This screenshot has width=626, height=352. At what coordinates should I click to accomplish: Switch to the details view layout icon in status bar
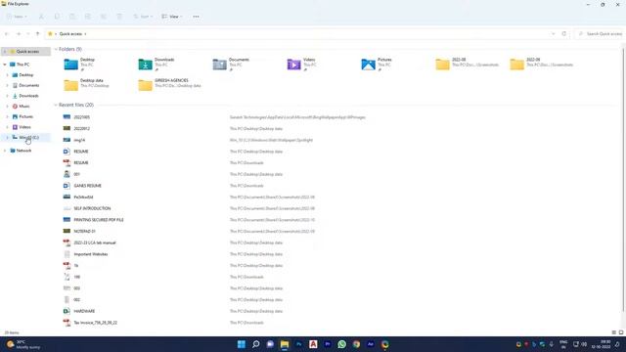613,332
